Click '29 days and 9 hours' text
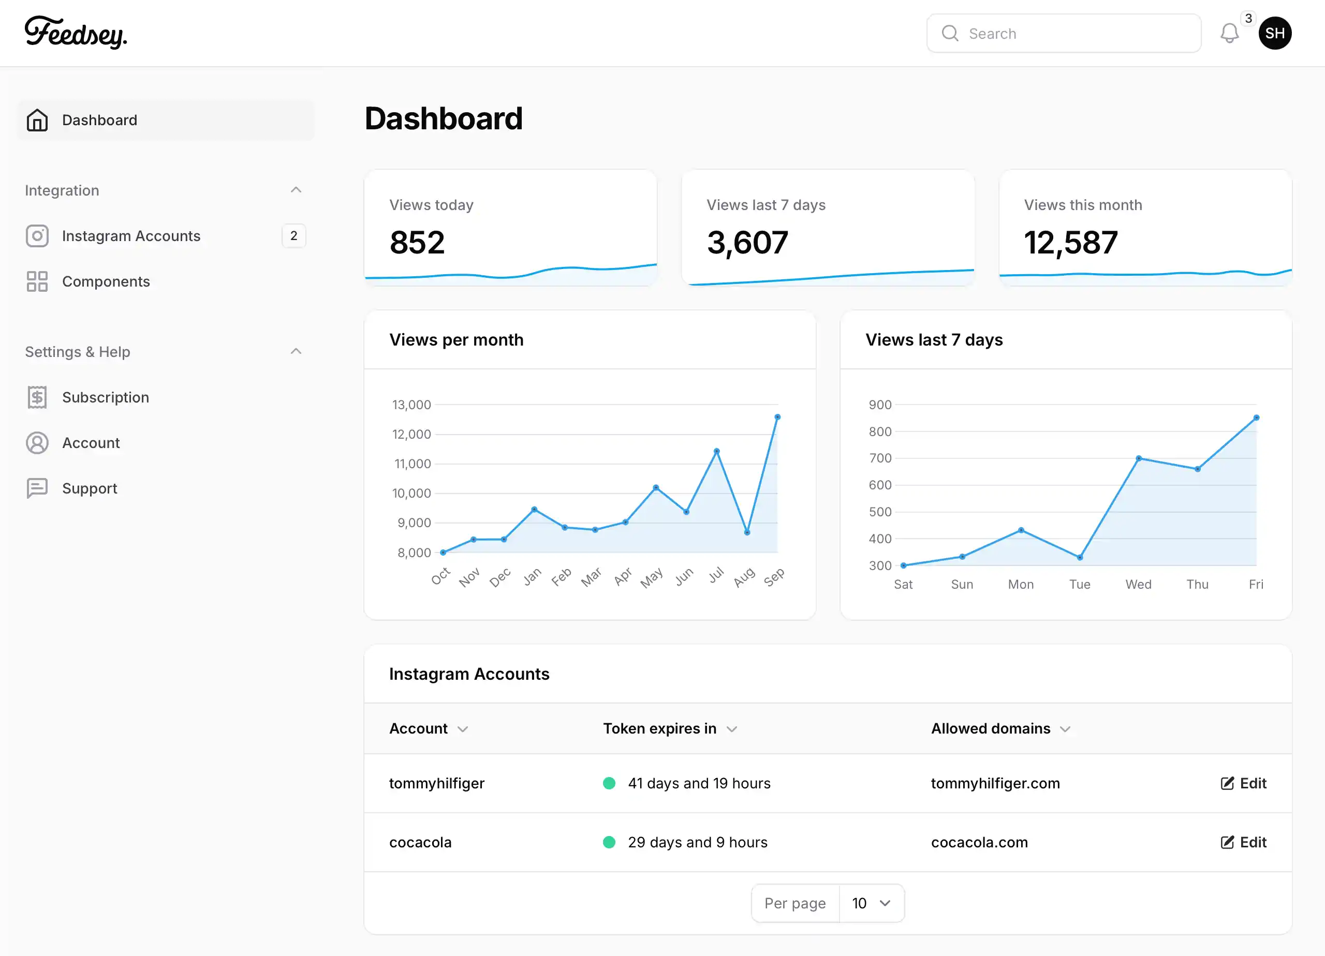1325x956 pixels. click(698, 842)
